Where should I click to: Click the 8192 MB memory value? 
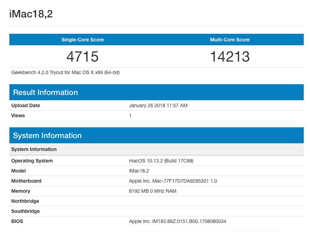coord(153,191)
